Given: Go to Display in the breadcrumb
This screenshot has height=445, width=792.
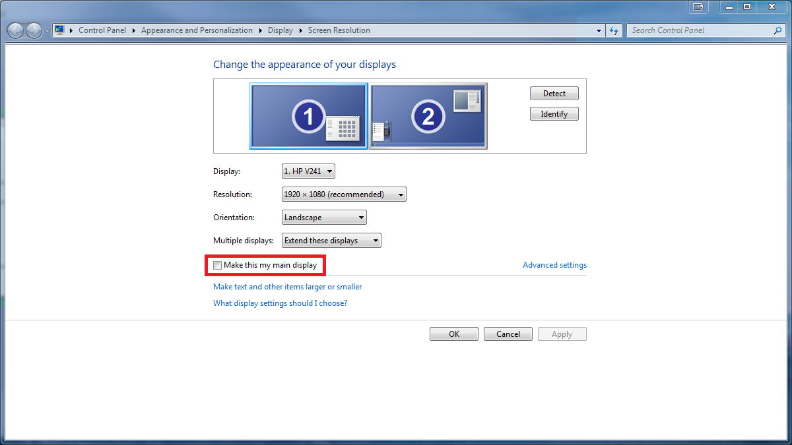Looking at the screenshot, I should pos(280,30).
